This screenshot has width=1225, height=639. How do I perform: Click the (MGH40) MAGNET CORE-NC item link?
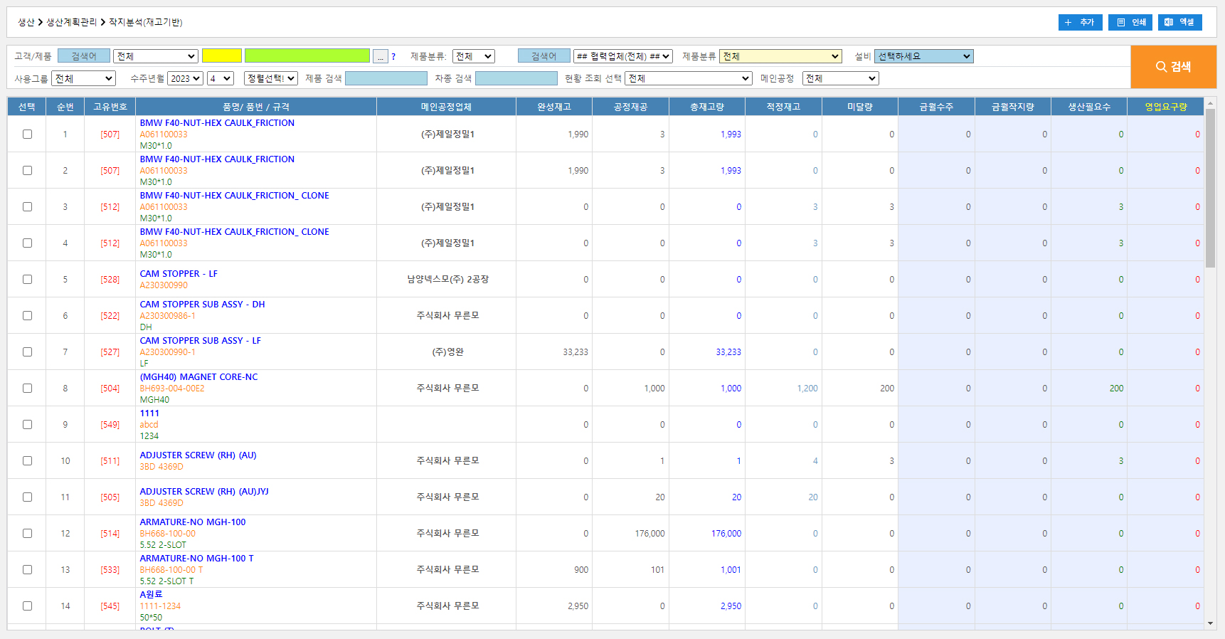(x=198, y=376)
